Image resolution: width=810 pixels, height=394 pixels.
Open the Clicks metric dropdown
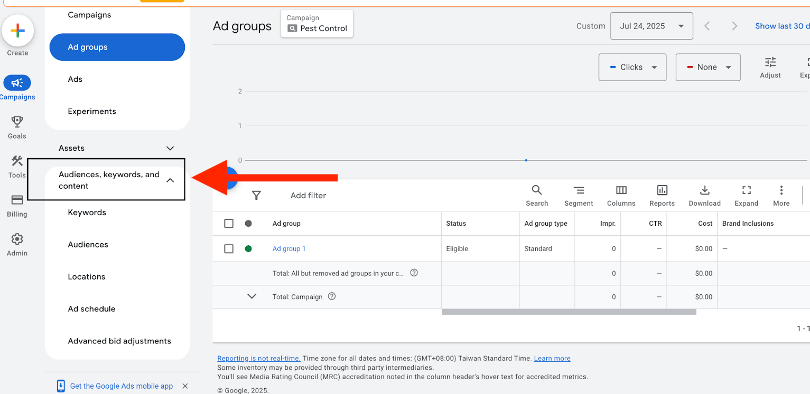[632, 67]
